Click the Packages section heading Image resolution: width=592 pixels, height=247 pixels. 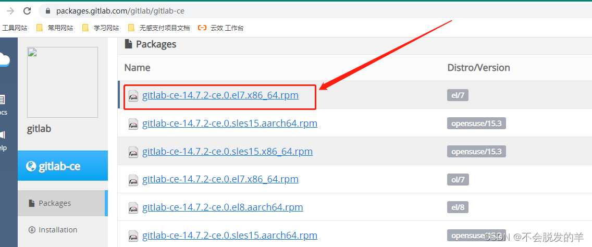[x=156, y=44]
